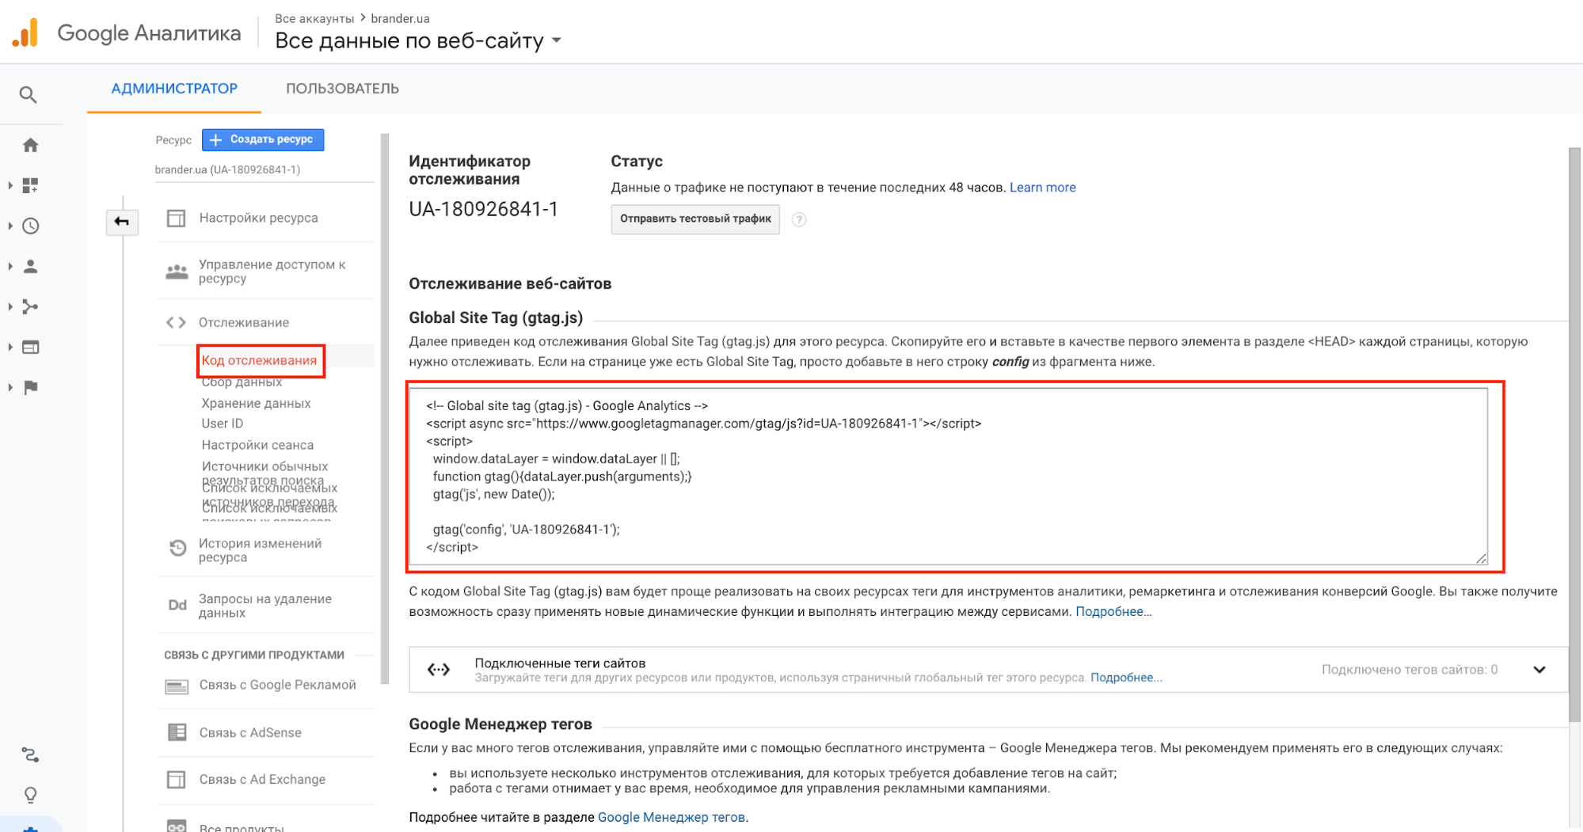Viewport: 1583px width, 832px height.
Task: Click the help question mark near test traffic
Action: [x=799, y=220]
